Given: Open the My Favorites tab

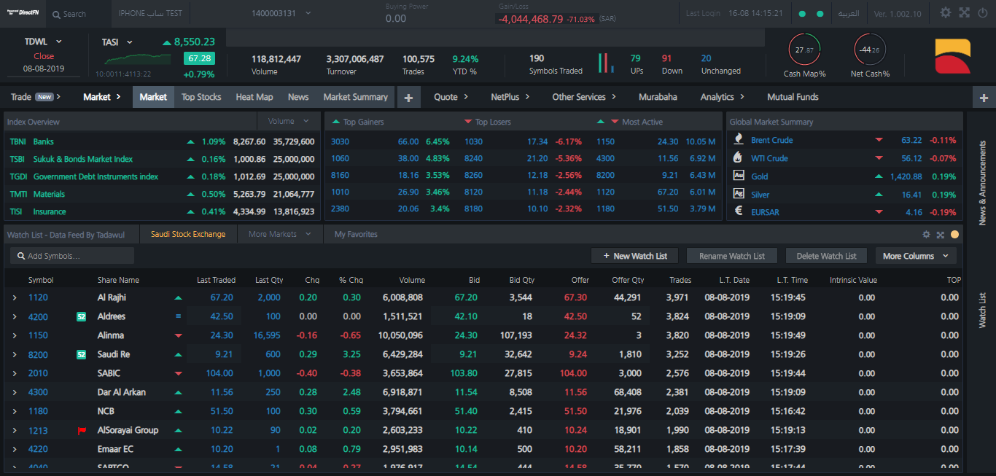Looking at the screenshot, I should coord(356,234).
